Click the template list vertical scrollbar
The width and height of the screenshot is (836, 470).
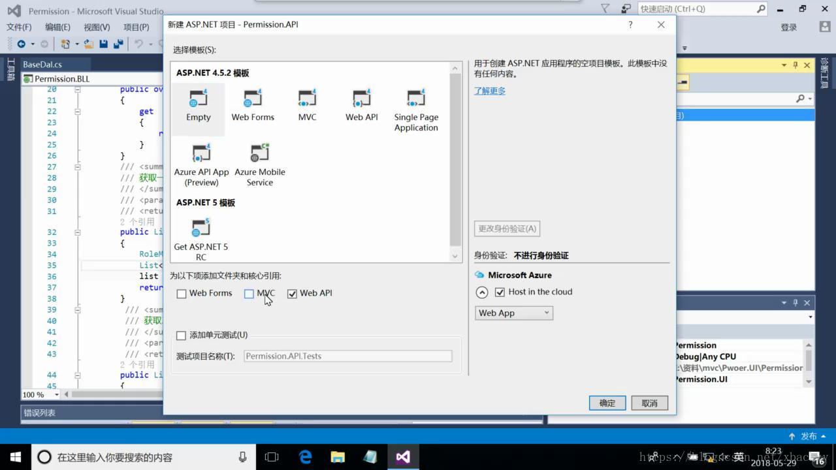click(455, 162)
